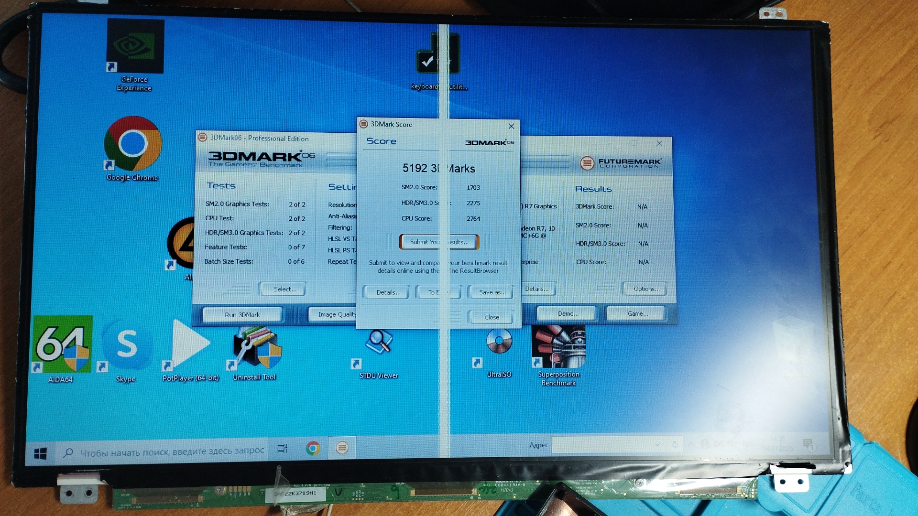Image resolution: width=918 pixels, height=516 pixels.
Task: Launch Skype from desktop icon
Action: (x=127, y=345)
